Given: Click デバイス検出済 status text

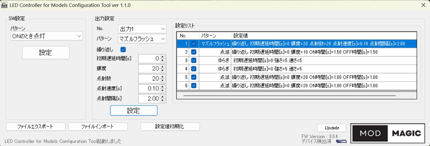Looking at the screenshot, I should (x=316, y=141).
